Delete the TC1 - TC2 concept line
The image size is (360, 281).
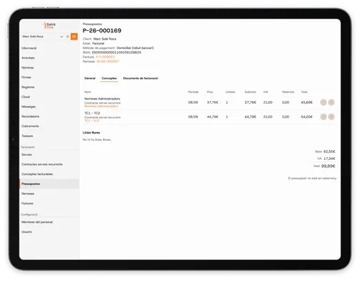point(331,117)
